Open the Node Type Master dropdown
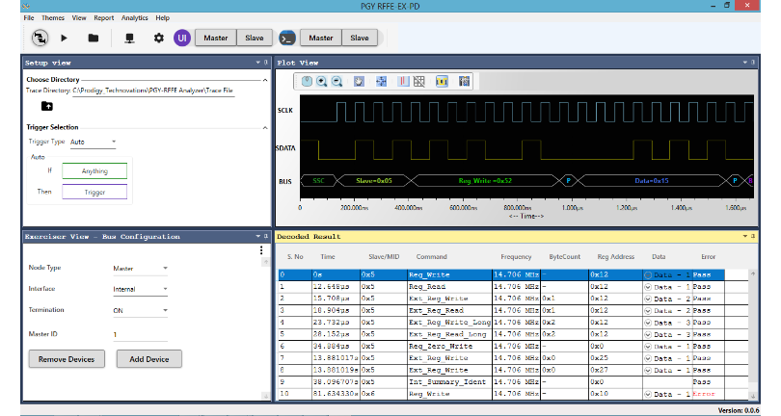The width and height of the screenshot is (781, 416). (x=140, y=269)
